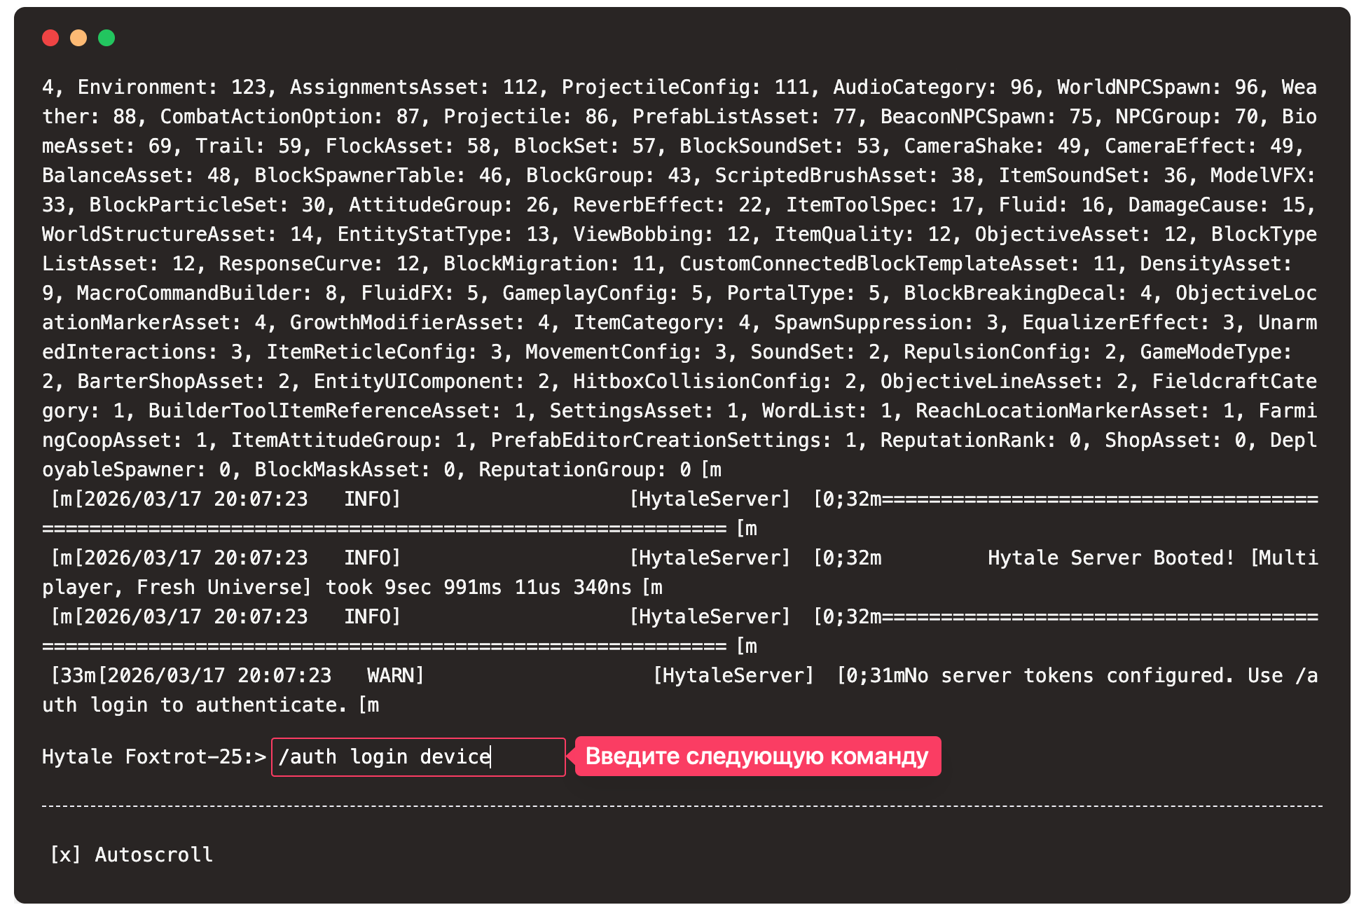Click the 'Environment: 123' entry in the first line
Screen dimensions: 1366x919
coord(172,88)
